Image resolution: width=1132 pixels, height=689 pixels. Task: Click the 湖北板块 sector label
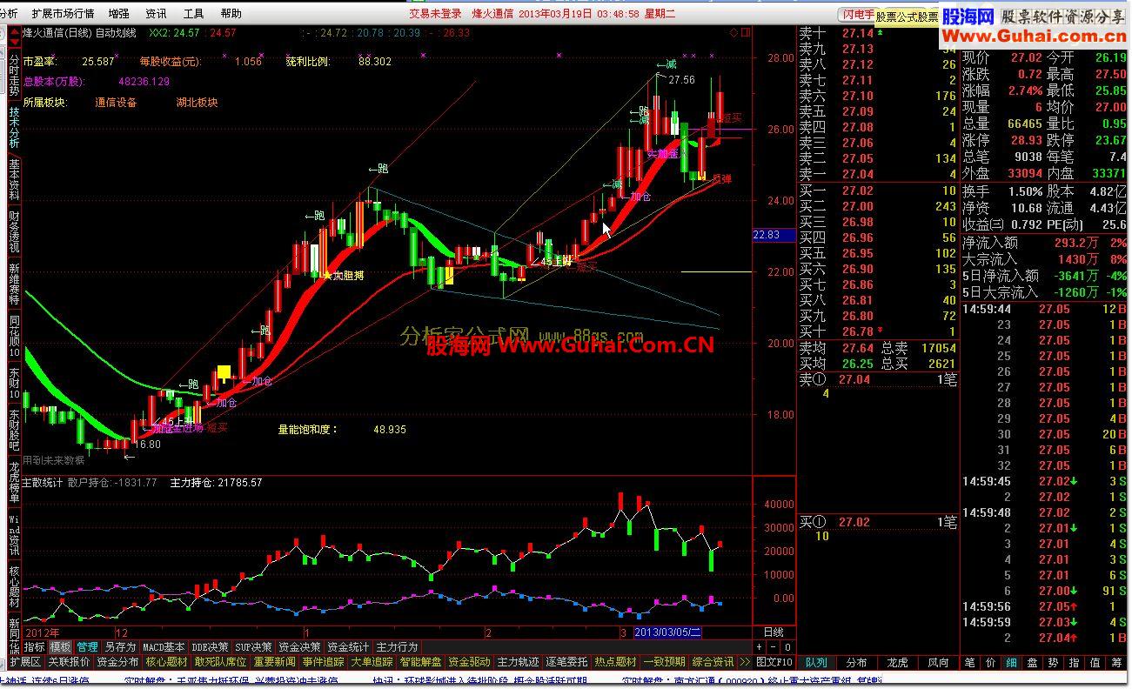tap(197, 102)
